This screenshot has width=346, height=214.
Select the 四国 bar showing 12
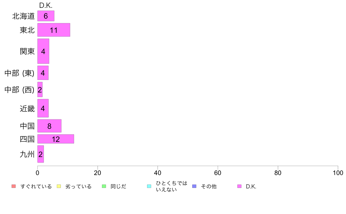coord(56,139)
